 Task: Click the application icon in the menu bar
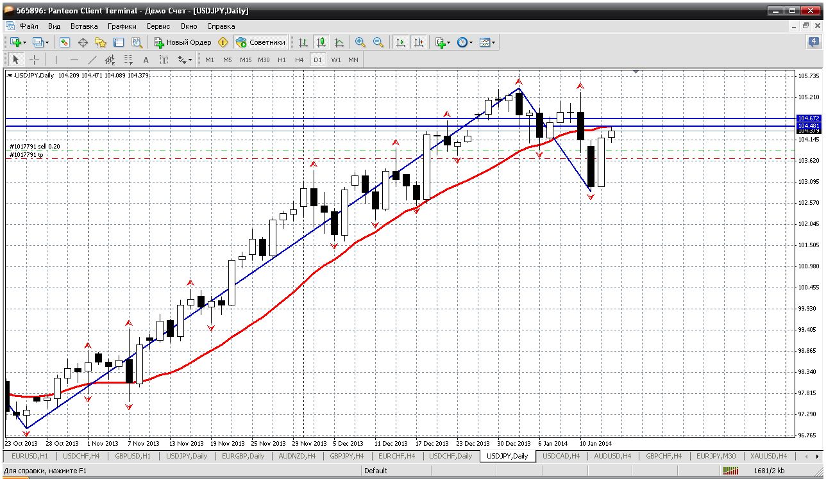pyautogui.click(x=10, y=26)
